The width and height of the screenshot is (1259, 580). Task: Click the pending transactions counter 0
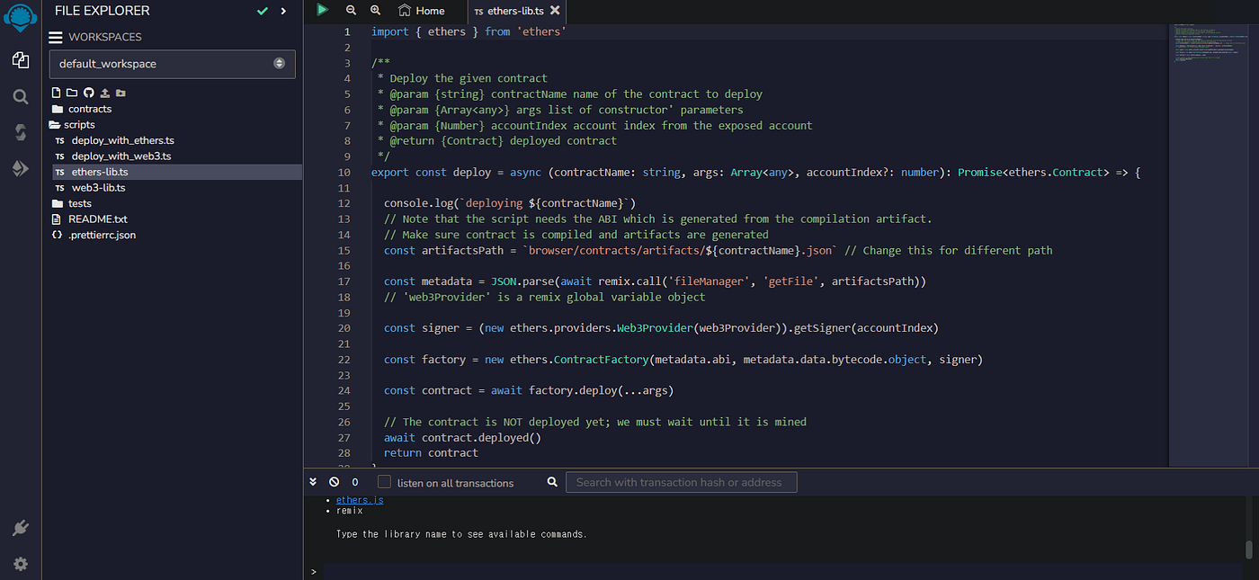click(x=355, y=482)
